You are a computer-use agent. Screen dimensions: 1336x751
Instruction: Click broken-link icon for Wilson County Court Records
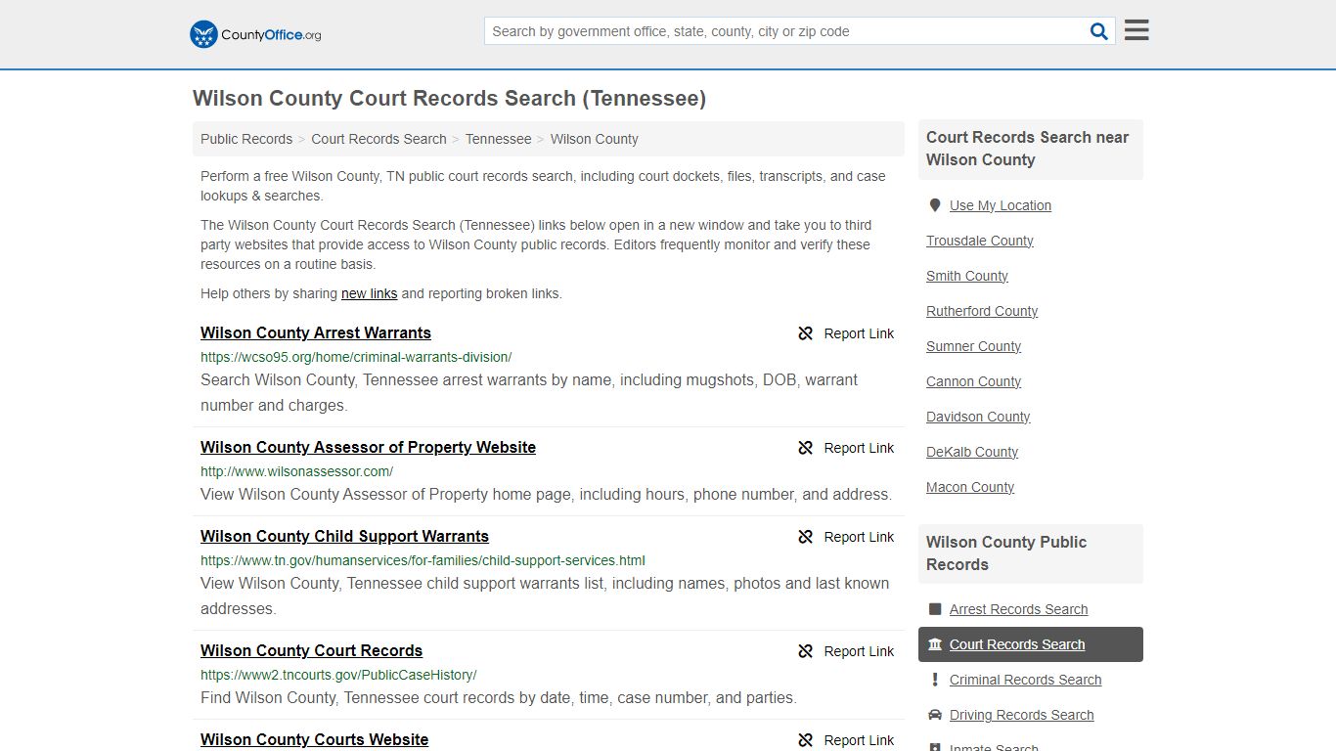(806, 651)
